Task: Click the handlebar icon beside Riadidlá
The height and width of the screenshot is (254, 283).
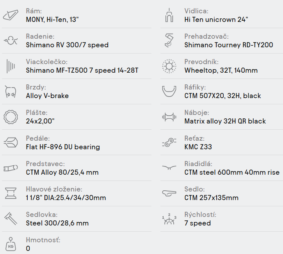Action: pos(169,168)
